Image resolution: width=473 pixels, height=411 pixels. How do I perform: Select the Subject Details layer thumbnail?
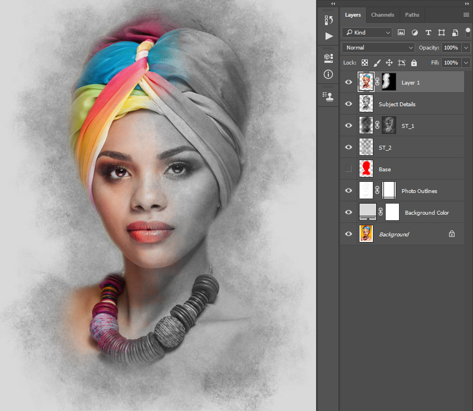pos(366,103)
